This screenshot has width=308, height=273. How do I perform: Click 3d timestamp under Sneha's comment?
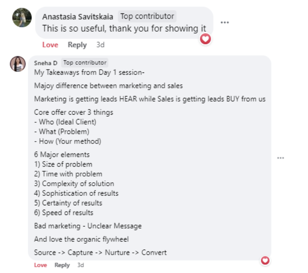[80, 265]
